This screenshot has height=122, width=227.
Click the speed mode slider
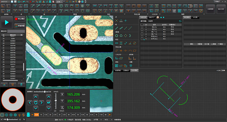pyautogui.click(x=44, y=91)
